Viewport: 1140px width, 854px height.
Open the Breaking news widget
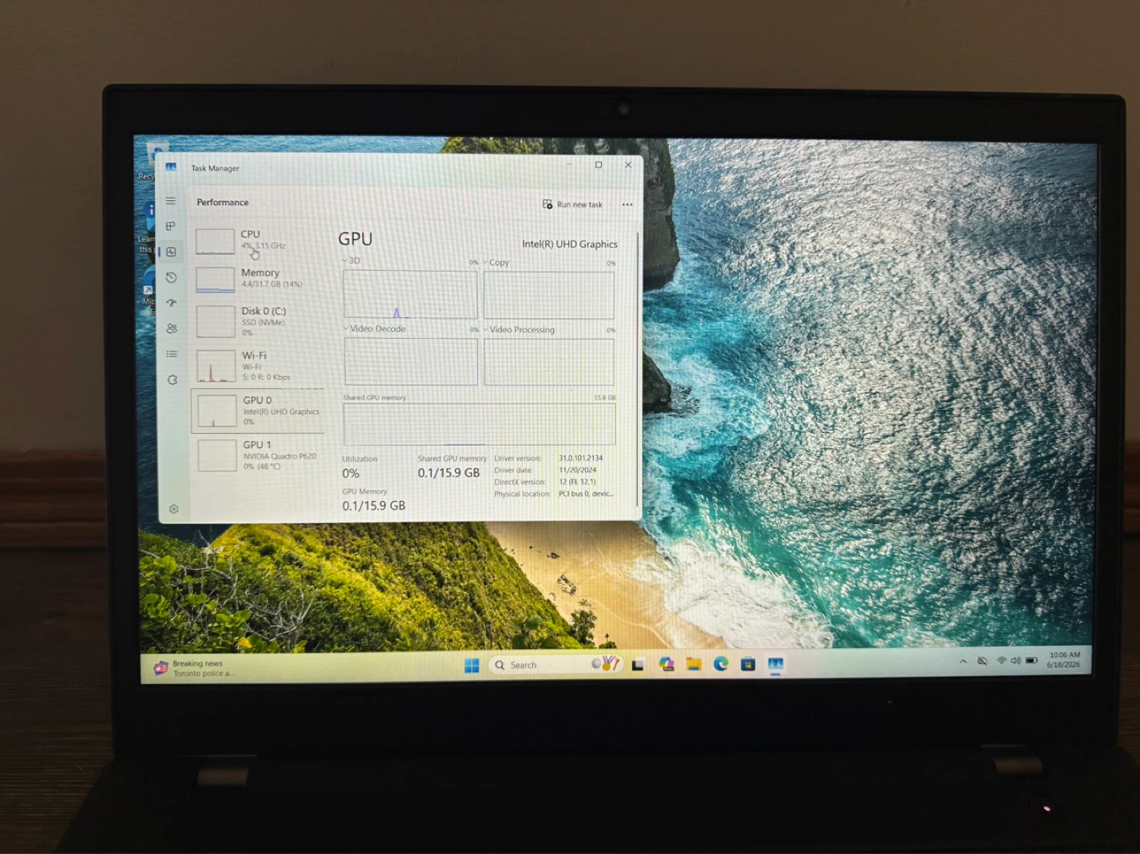coord(196,668)
